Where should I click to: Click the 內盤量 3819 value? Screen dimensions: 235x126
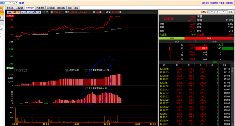[193, 35]
